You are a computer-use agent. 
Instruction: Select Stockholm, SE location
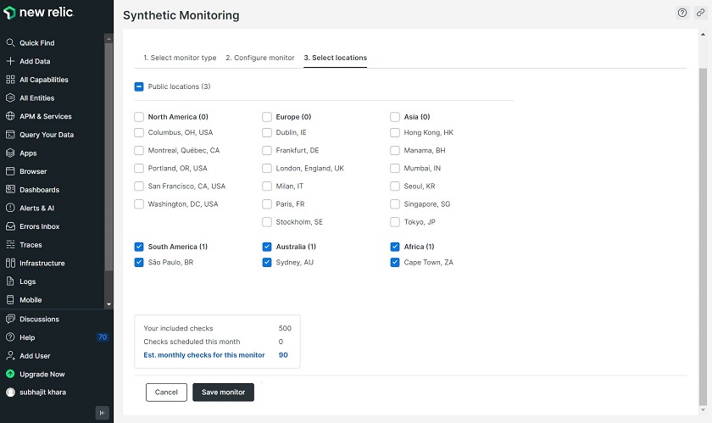[267, 222]
